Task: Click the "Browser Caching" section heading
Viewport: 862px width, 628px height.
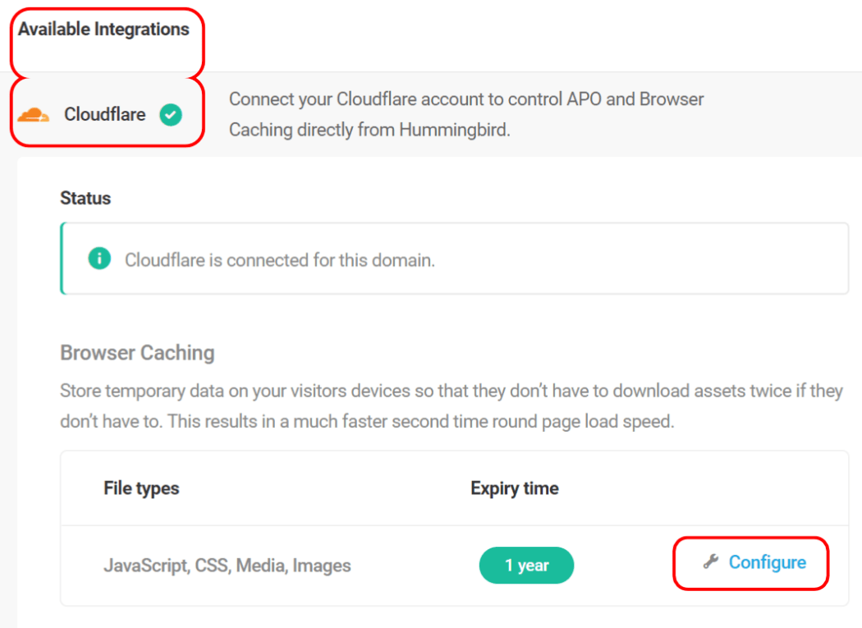Action: (136, 353)
